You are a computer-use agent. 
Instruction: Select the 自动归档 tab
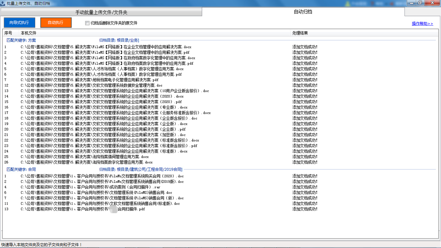pos(303,12)
